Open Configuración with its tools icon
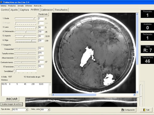 (x=128, y=110)
